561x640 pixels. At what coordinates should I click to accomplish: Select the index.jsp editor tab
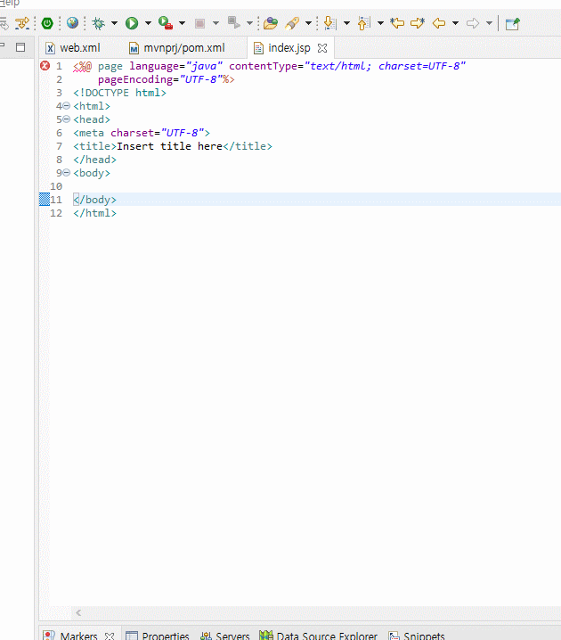(289, 48)
